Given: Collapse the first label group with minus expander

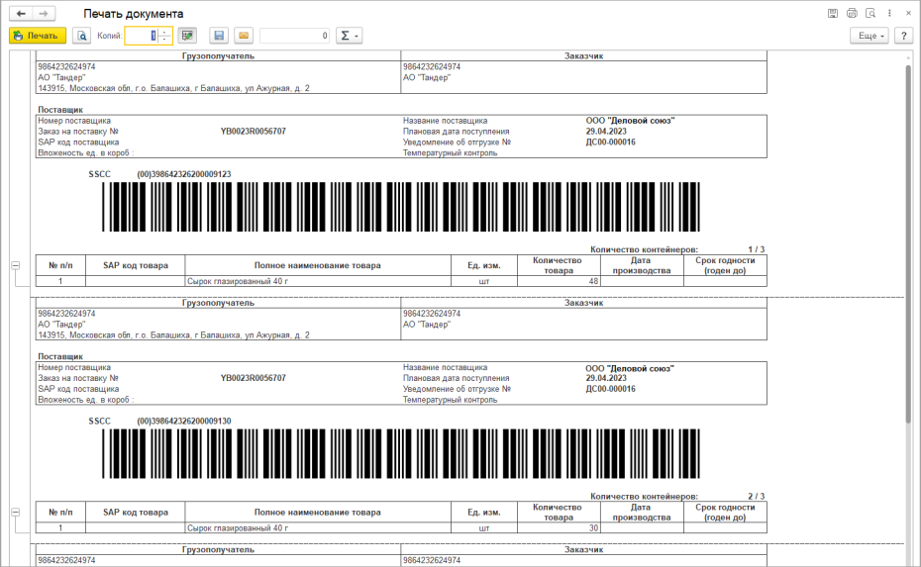Looking at the screenshot, I should [16, 265].
